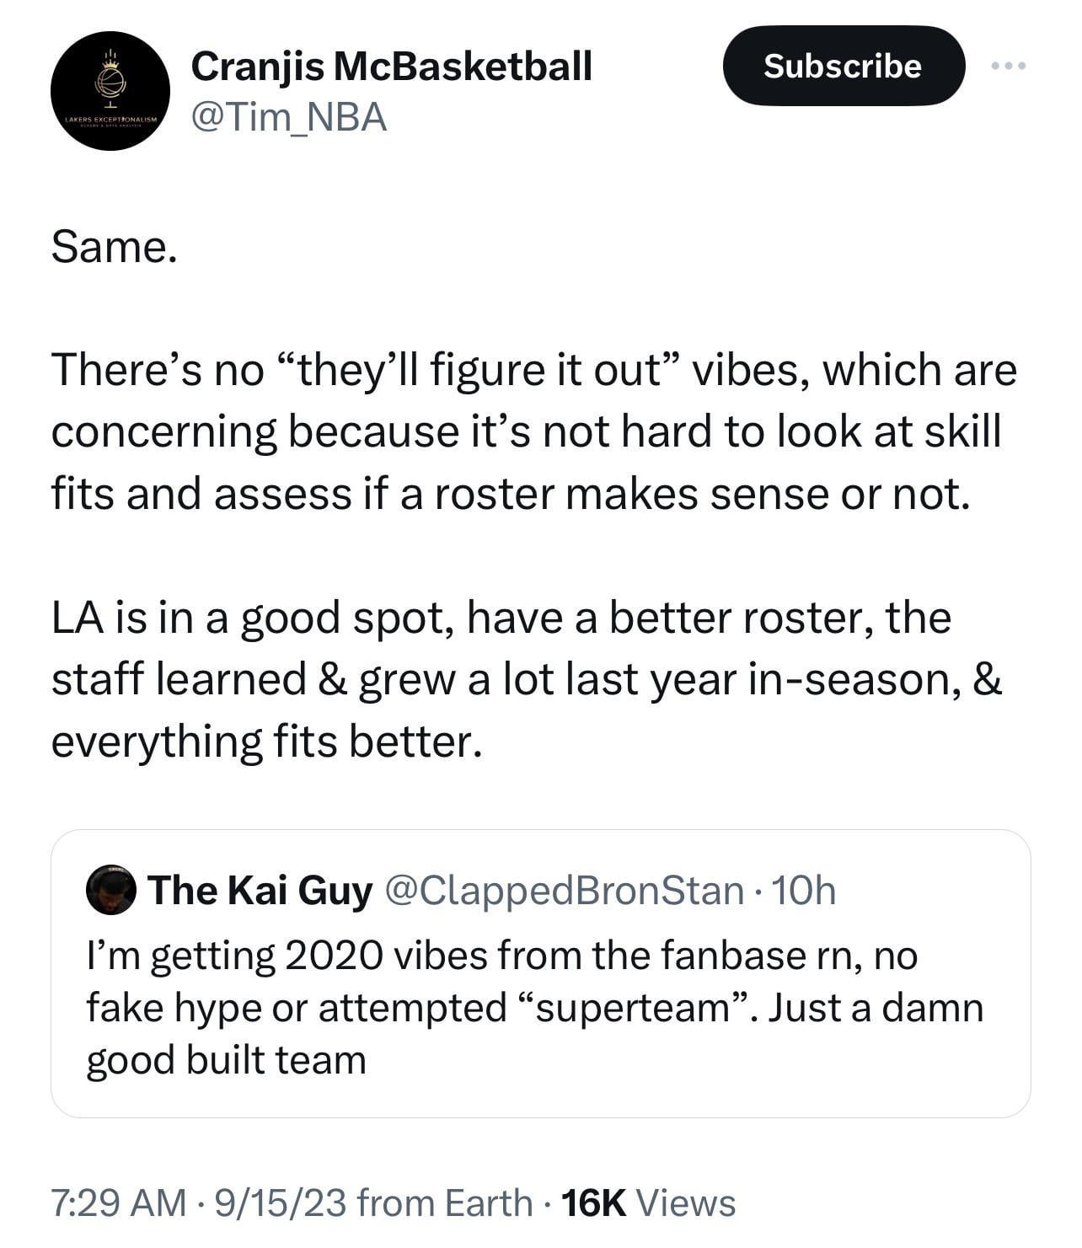Open the @ClappedBronStan handle
The height and width of the screenshot is (1248, 1082).
point(564,890)
